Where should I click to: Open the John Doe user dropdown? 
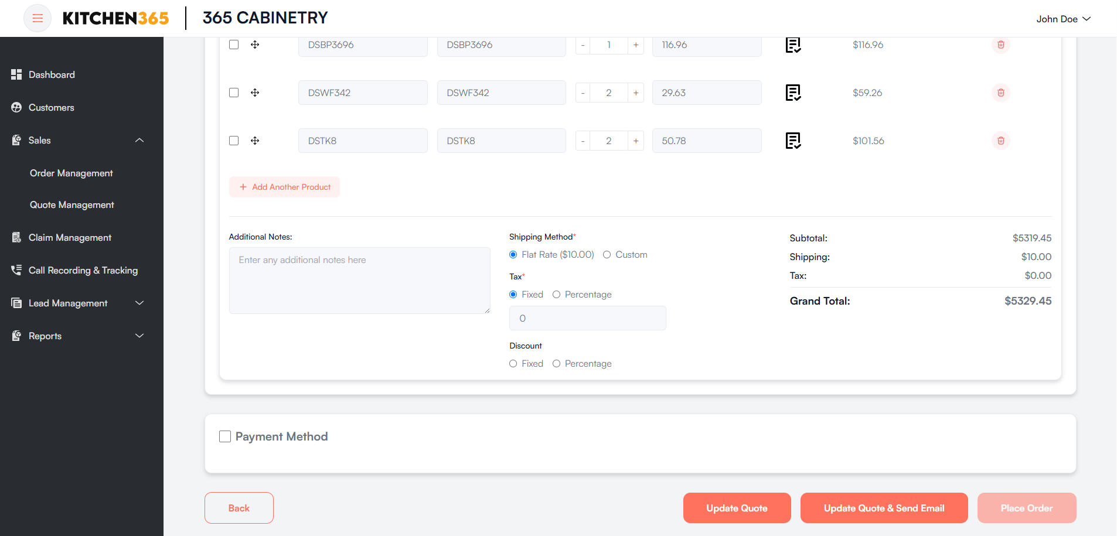(x=1063, y=19)
